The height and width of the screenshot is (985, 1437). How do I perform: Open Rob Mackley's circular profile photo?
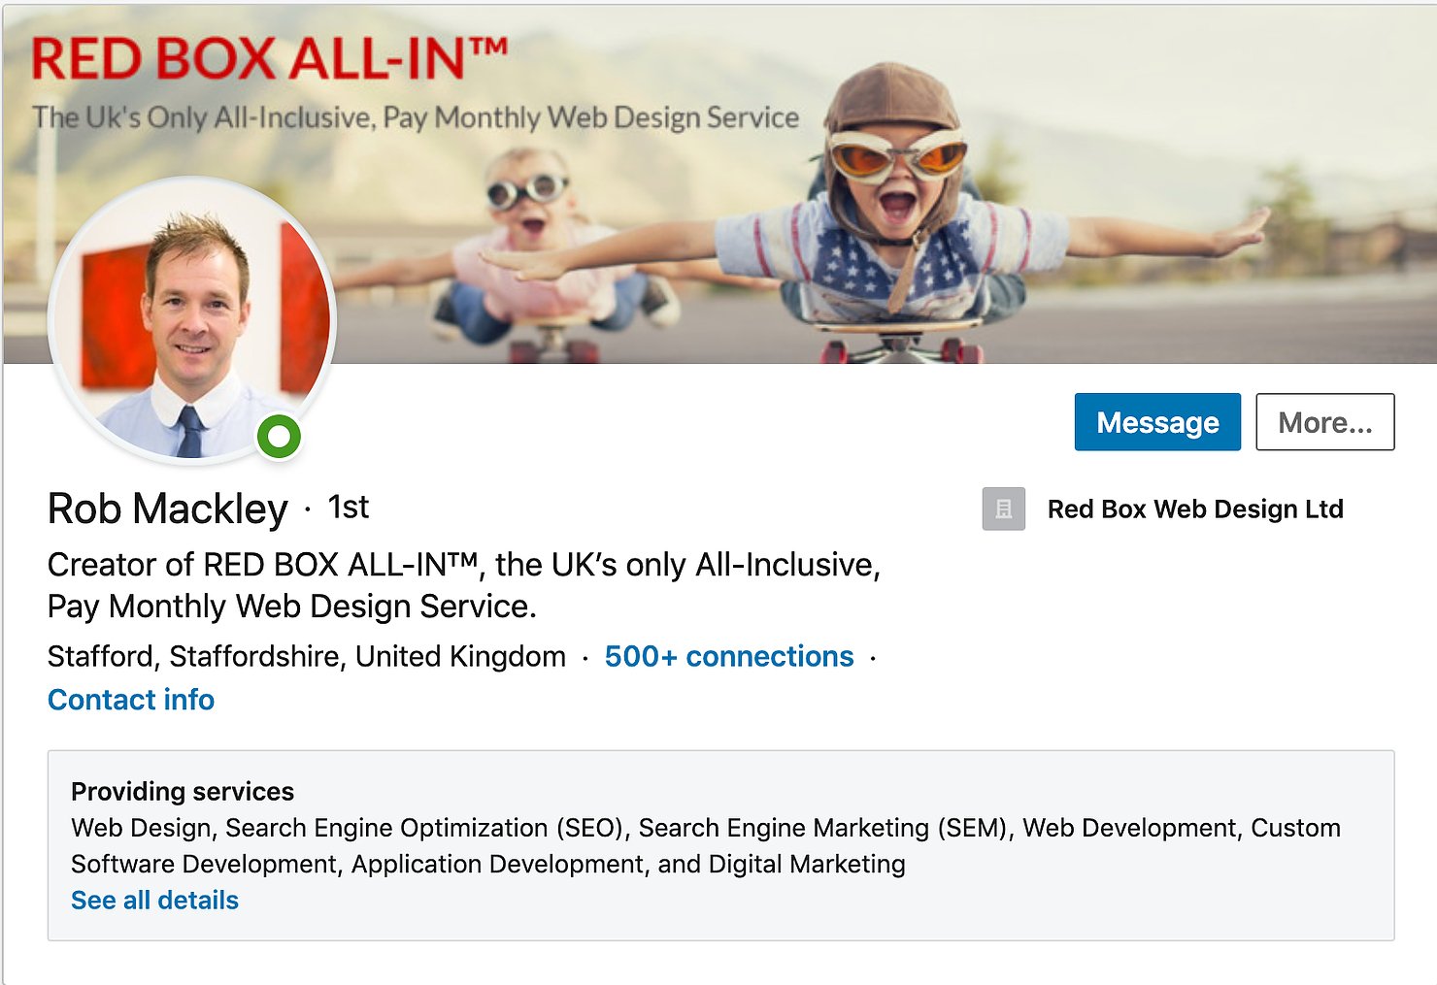click(x=191, y=319)
